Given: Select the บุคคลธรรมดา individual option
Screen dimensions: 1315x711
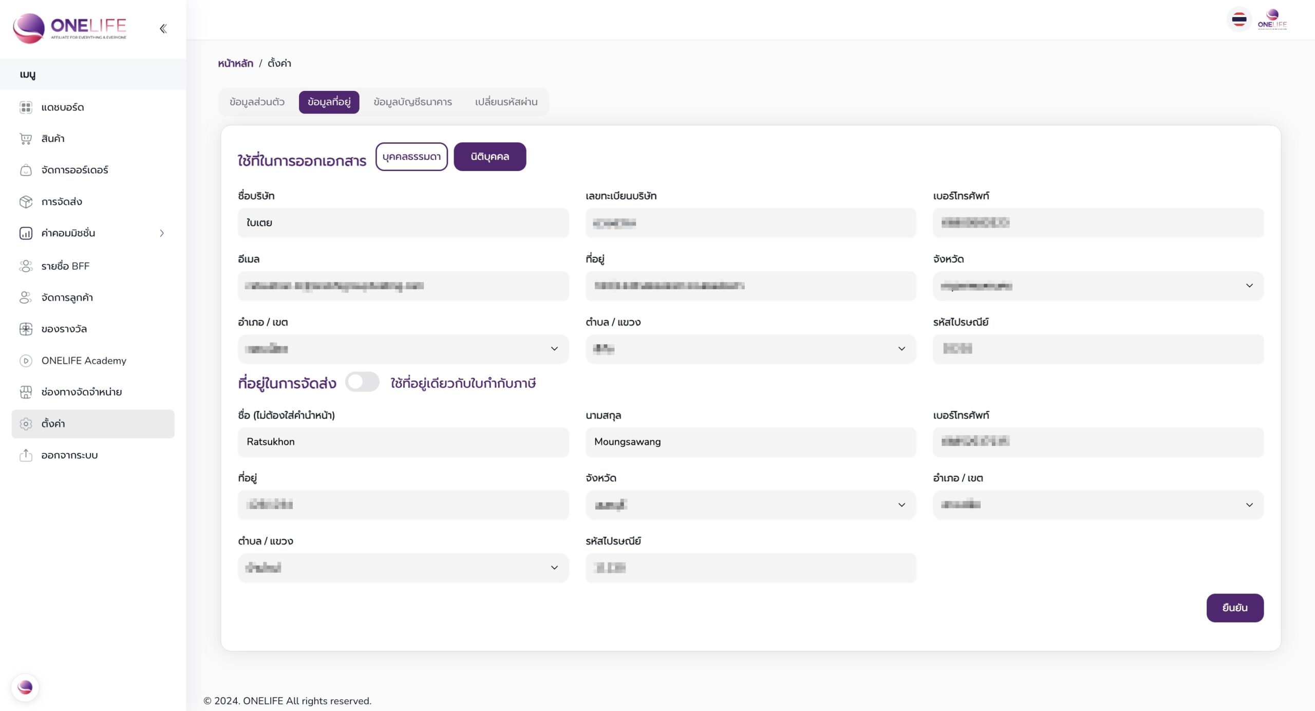Looking at the screenshot, I should coord(411,157).
